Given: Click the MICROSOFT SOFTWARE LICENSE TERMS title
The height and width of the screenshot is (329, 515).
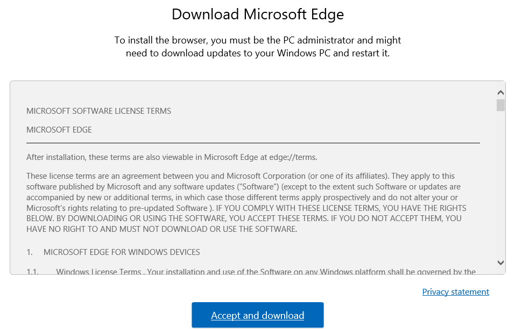Looking at the screenshot, I should point(98,111).
